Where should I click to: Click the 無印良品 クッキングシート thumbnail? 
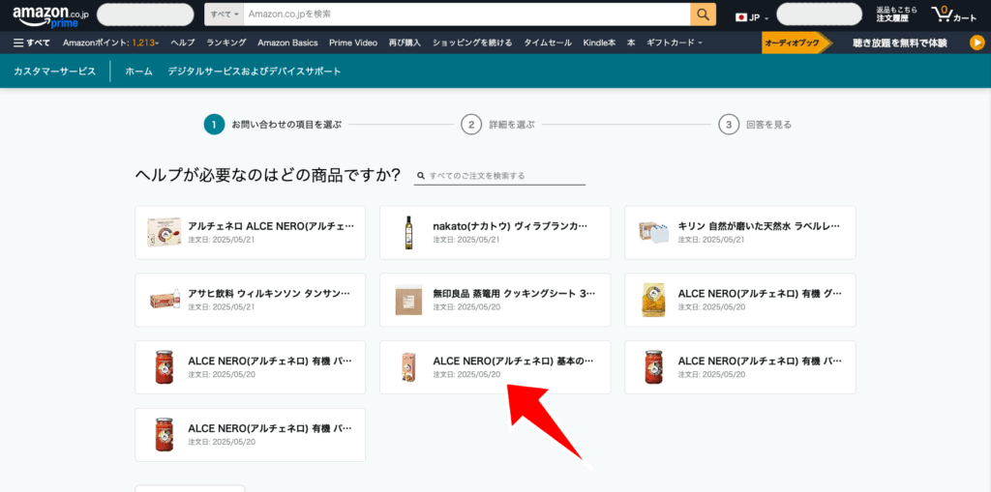coord(408,300)
